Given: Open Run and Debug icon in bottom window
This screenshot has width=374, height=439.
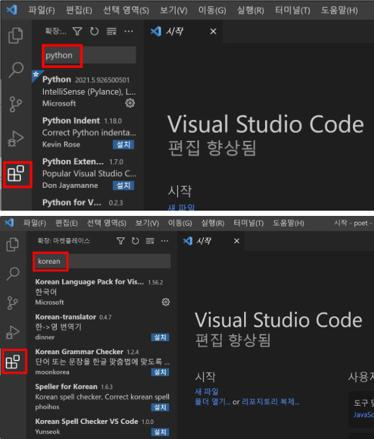Looking at the screenshot, I should tap(12, 332).
